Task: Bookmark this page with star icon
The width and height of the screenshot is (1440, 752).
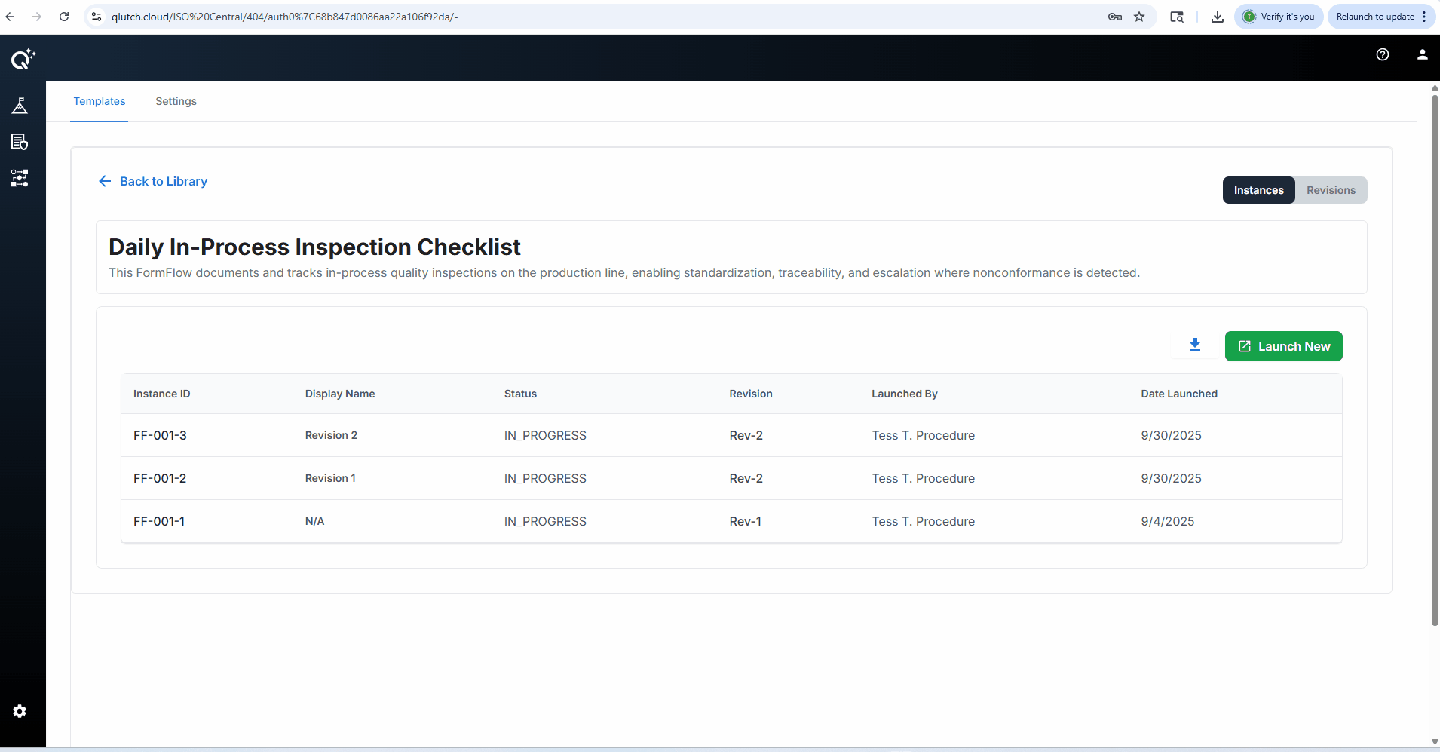Action: click(x=1139, y=17)
